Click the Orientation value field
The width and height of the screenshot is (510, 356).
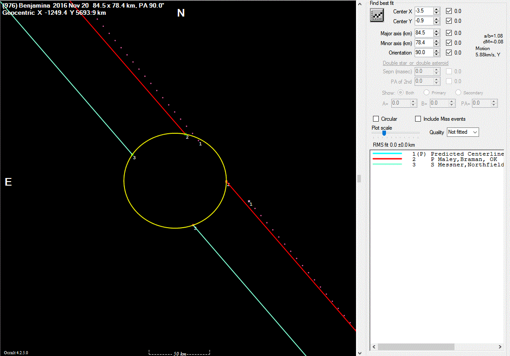[x=424, y=52]
